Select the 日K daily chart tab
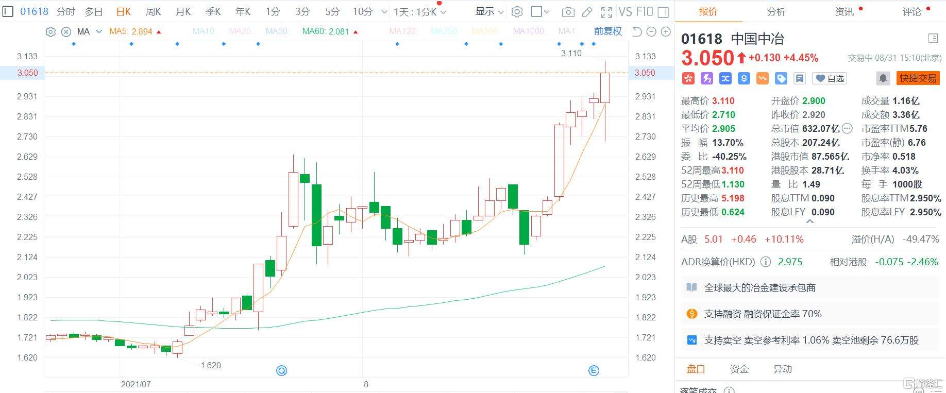 point(123,11)
